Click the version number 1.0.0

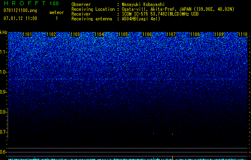(54, 3)
